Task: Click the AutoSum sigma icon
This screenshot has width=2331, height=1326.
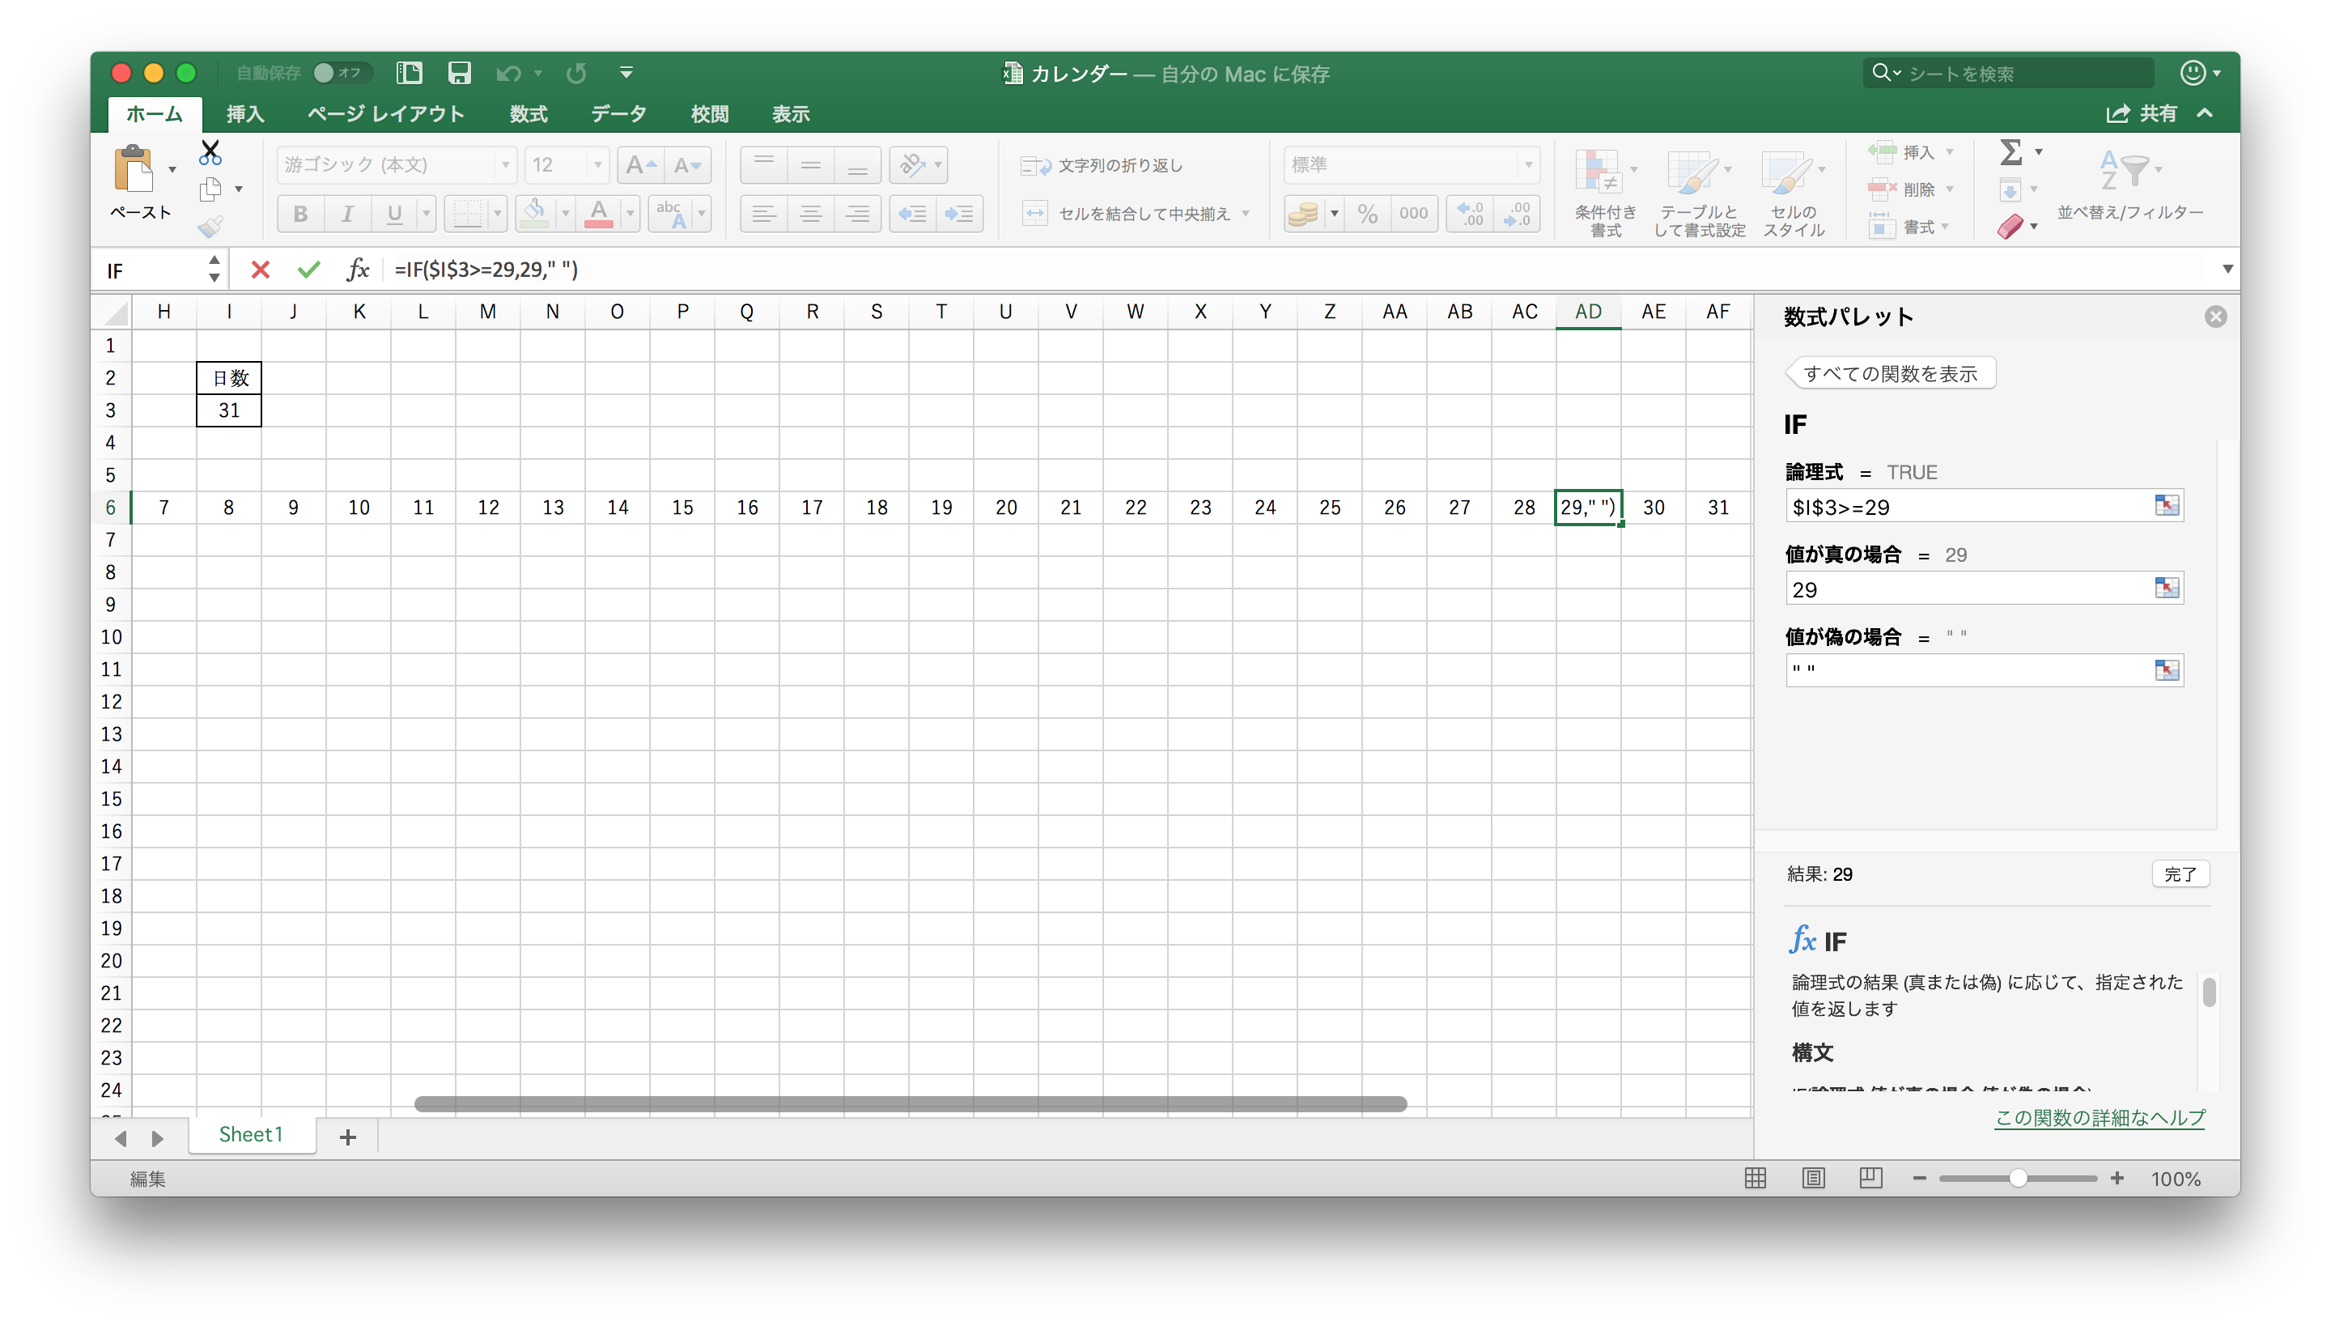Action: [x=2011, y=152]
